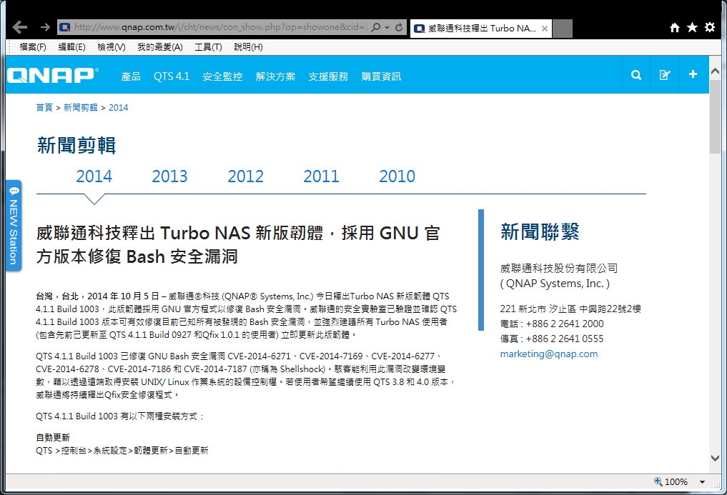The height and width of the screenshot is (495, 727).
Task: Refresh the page with reload icon
Action: (x=399, y=27)
